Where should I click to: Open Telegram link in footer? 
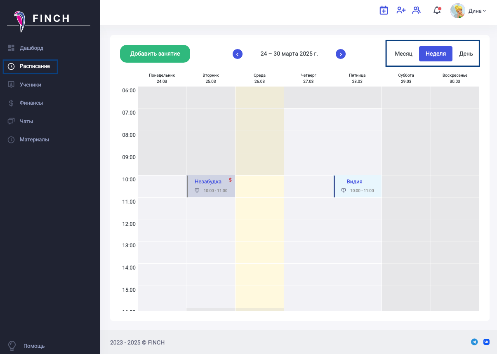pyautogui.click(x=474, y=342)
